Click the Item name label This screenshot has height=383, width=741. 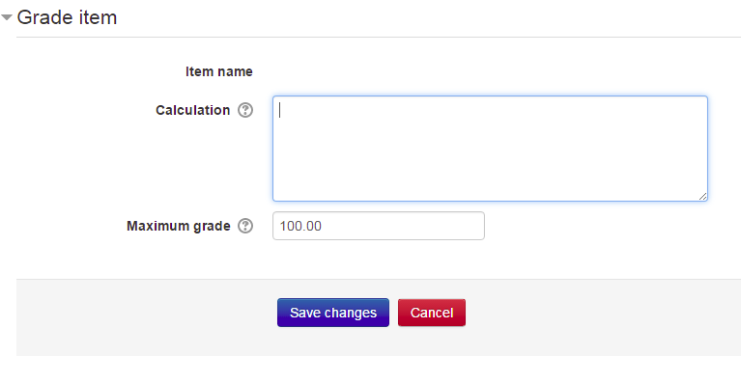coord(219,71)
